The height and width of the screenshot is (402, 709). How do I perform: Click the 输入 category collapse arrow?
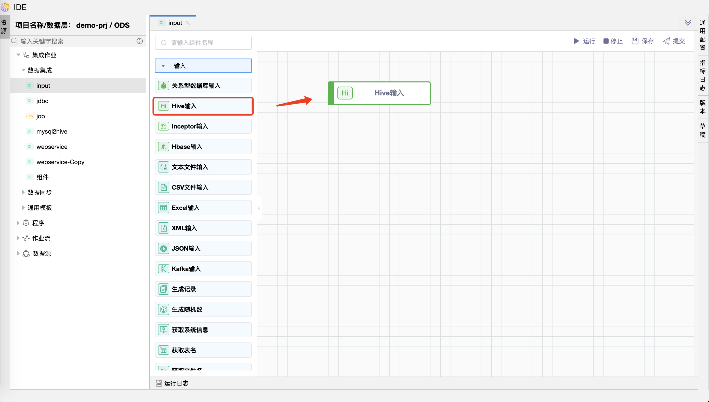point(163,65)
